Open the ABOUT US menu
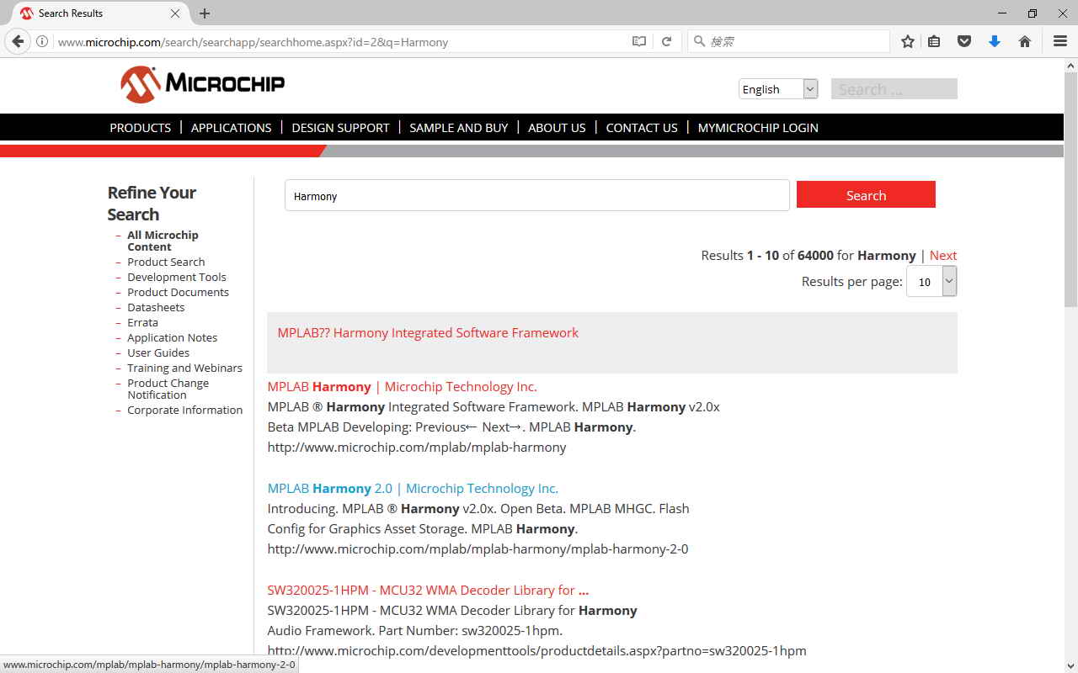This screenshot has height=673, width=1078. (557, 128)
